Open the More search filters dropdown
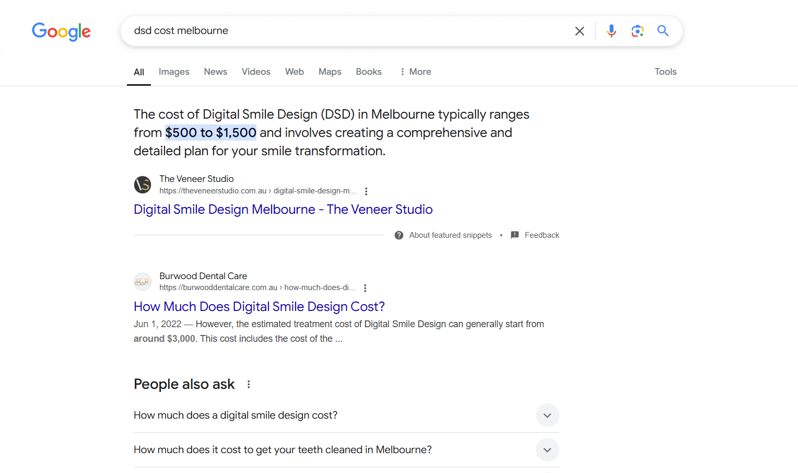 coord(415,72)
